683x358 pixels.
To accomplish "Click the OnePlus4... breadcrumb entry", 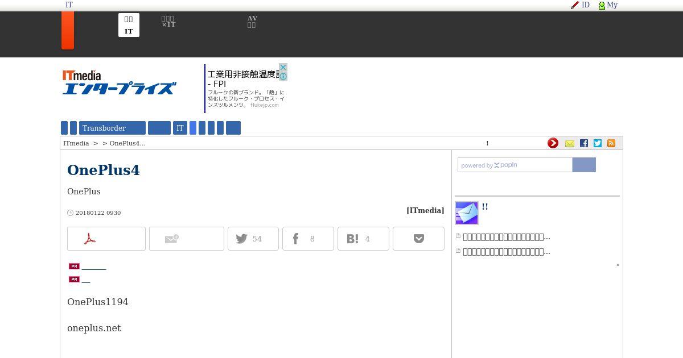I will [127, 143].
